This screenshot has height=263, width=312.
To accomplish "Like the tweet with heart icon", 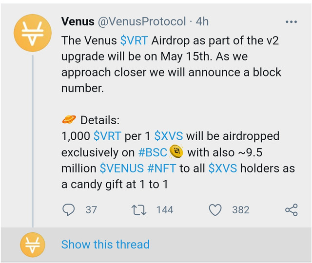I will pos(215,210).
